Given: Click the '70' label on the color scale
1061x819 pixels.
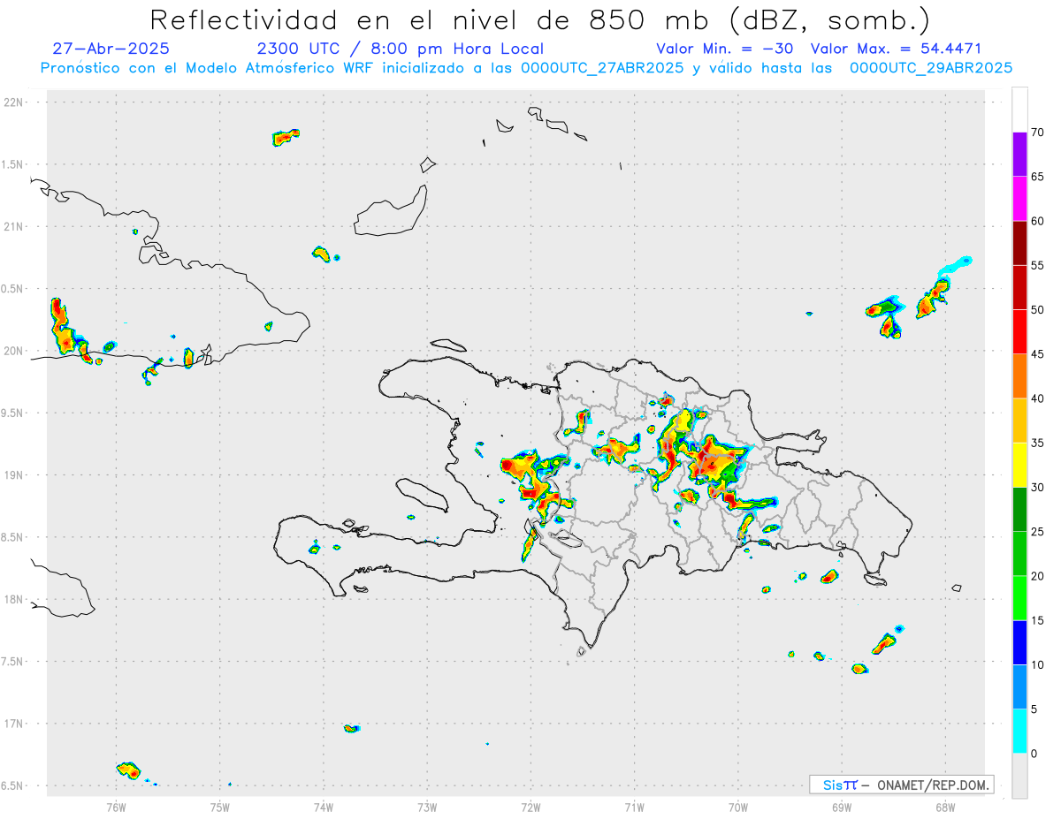Looking at the screenshot, I should click(x=1038, y=133).
